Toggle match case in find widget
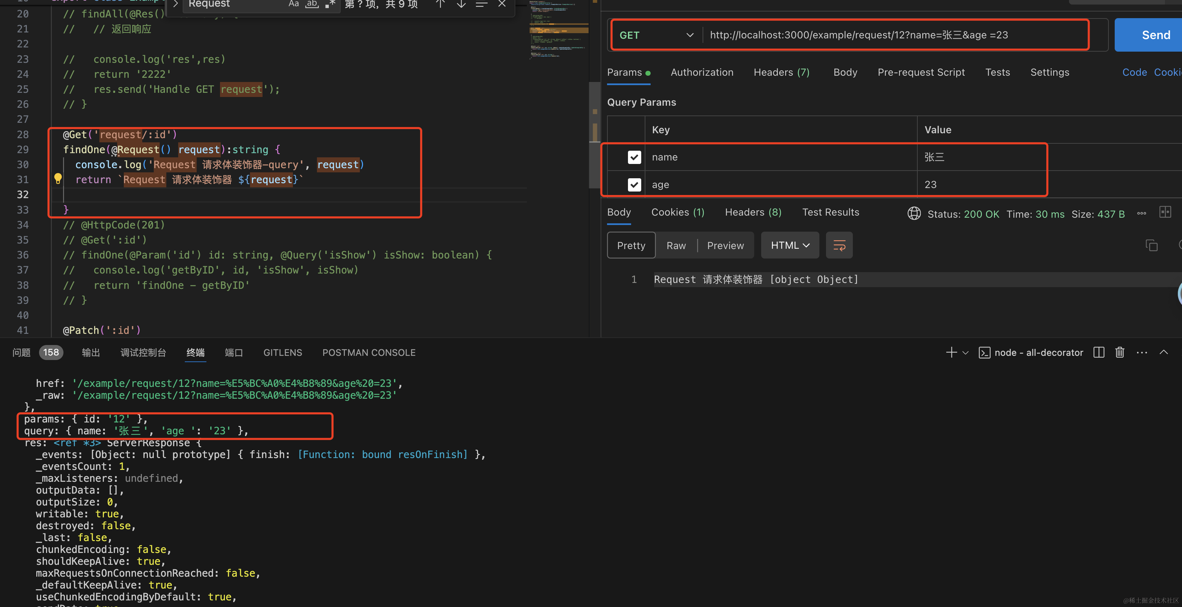Image resolution: width=1182 pixels, height=607 pixels. click(294, 4)
